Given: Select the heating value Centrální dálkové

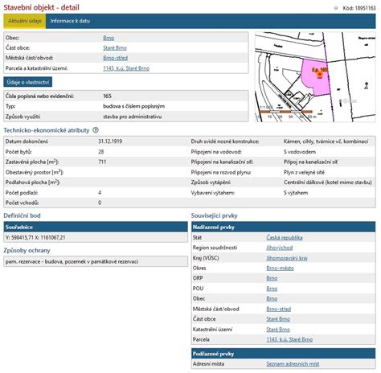Looking at the screenshot, I should point(328,182).
